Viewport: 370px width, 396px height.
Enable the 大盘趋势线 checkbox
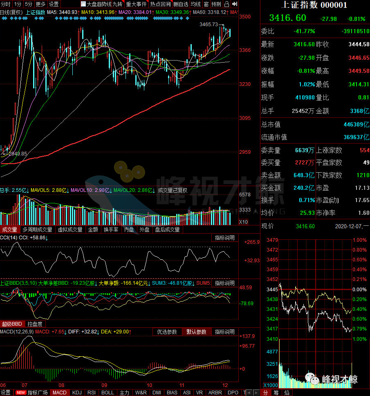83,4
